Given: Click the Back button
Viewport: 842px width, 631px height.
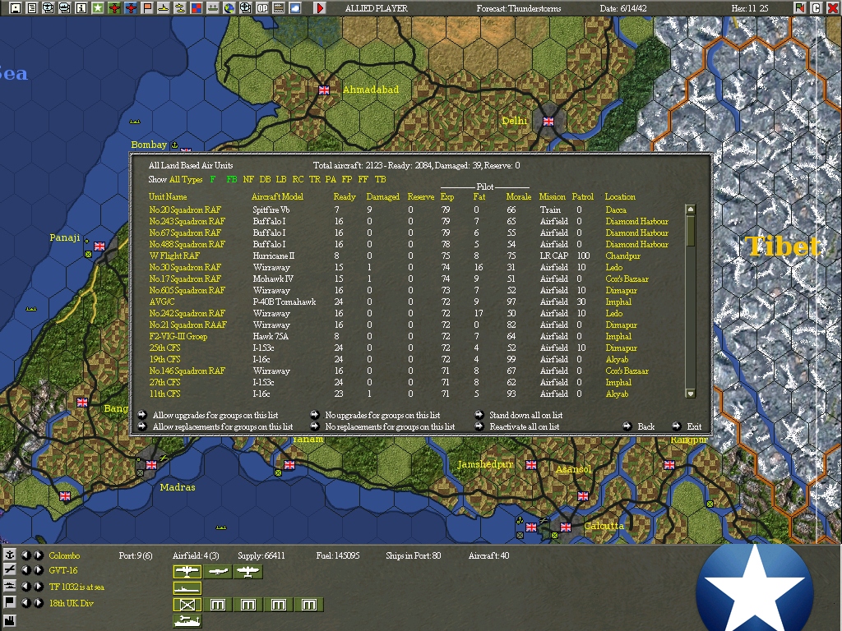Looking at the screenshot, I should click(x=645, y=426).
